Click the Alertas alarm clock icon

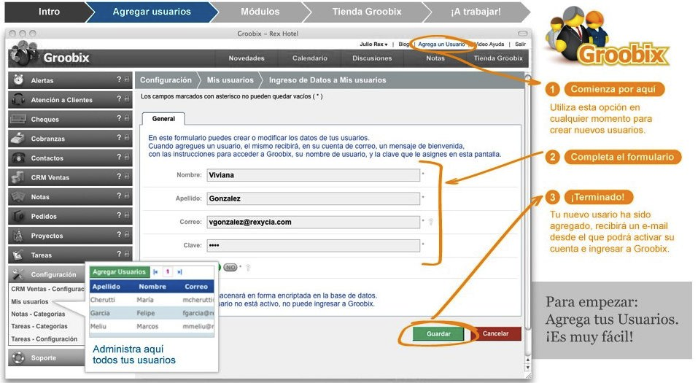tap(18, 80)
